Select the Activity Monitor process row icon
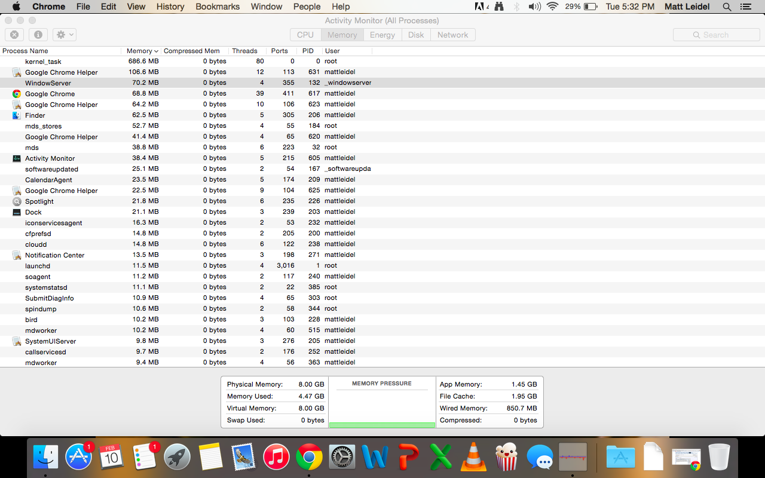The height and width of the screenshot is (478, 765). [x=17, y=158]
